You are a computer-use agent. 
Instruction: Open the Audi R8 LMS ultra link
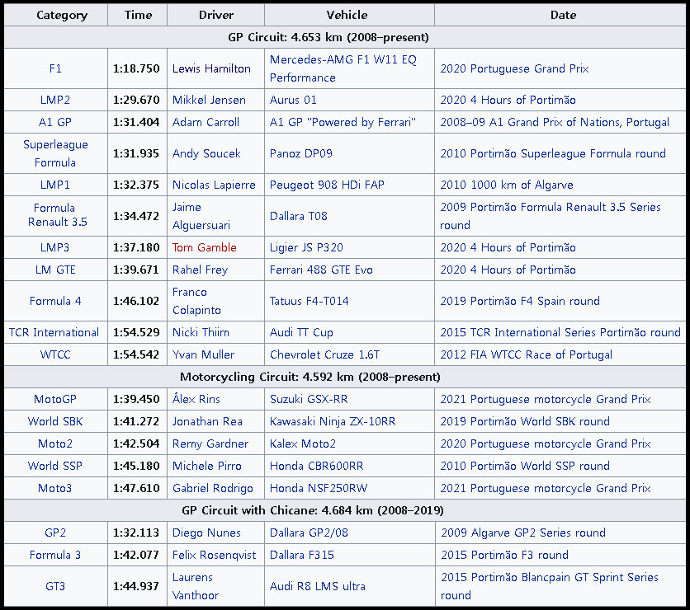(317, 586)
